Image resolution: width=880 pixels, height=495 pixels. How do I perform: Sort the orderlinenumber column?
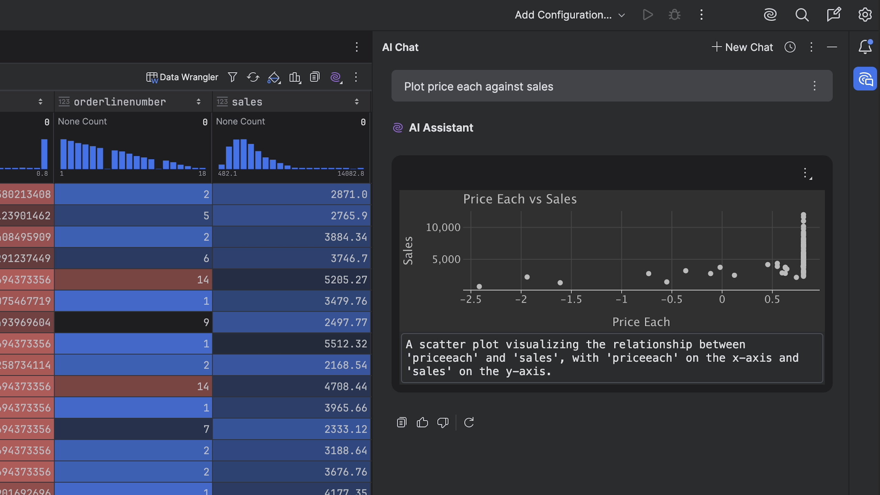[x=198, y=102]
